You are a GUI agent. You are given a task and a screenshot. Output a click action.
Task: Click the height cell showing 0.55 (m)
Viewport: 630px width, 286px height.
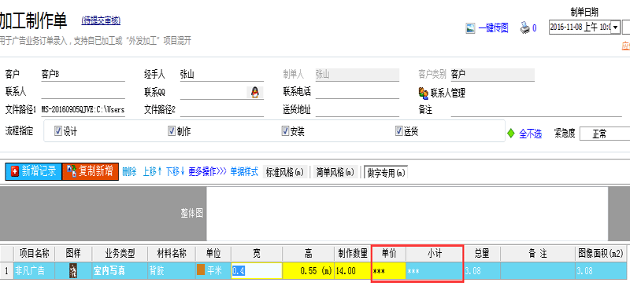pyautogui.click(x=308, y=271)
